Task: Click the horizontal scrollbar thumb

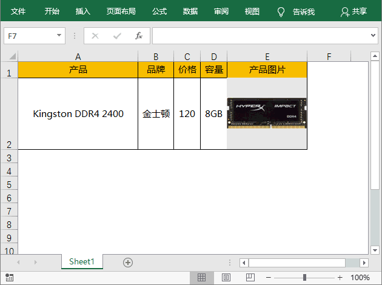Action: 297,263
